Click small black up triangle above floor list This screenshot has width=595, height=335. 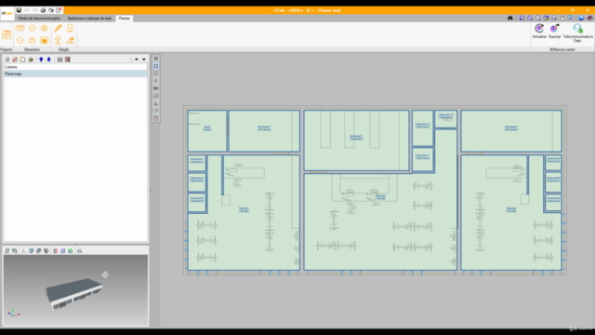(x=137, y=60)
